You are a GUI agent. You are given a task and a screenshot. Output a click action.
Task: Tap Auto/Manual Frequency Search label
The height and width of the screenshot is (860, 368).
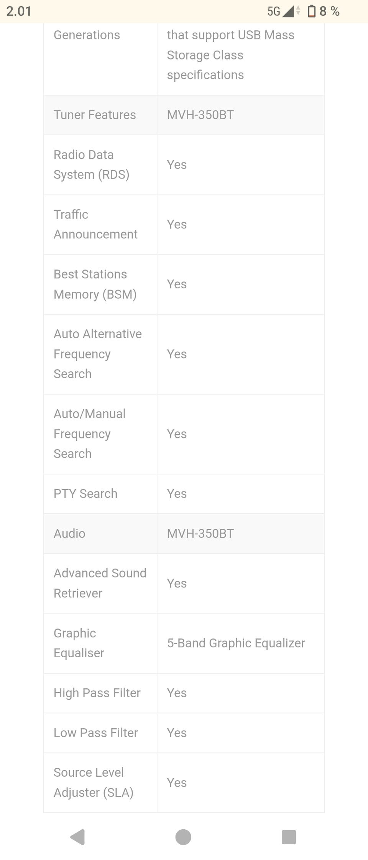89,433
